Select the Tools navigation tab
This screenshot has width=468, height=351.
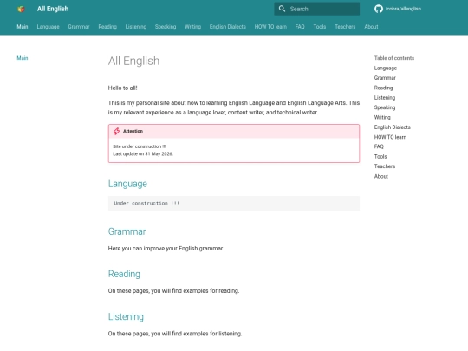click(320, 27)
